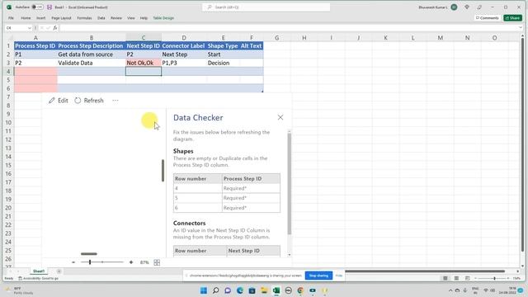Click the Stop sharing button

318,276
